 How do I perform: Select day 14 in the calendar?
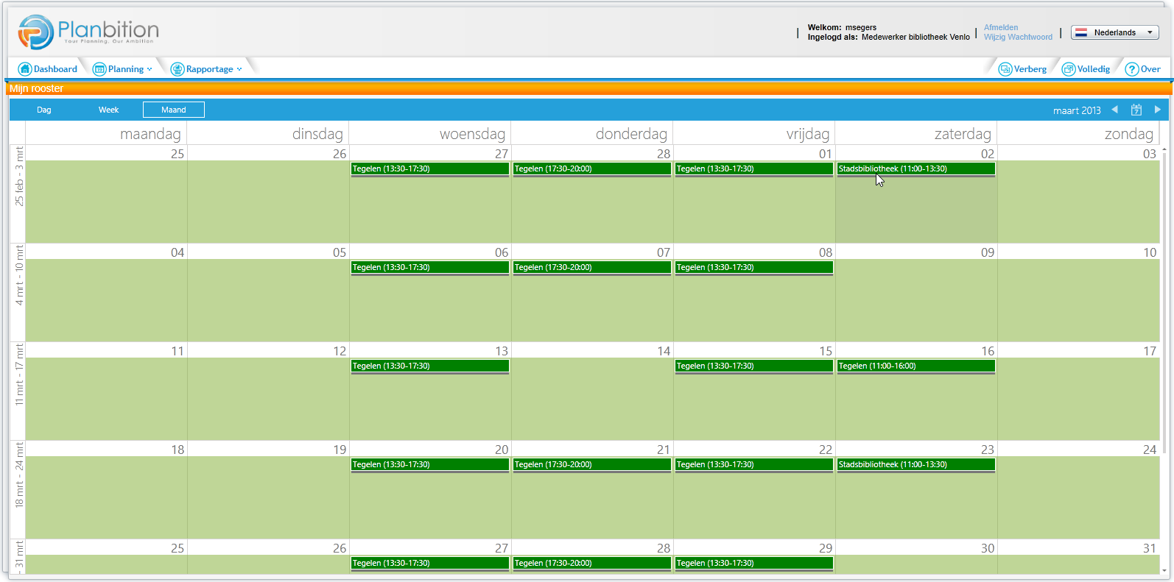(x=664, y=351)
